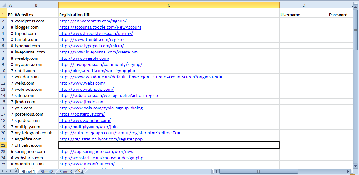The image size is (359, 175).
Task: Select the blogger.com cell
Action: click(36, 27)
